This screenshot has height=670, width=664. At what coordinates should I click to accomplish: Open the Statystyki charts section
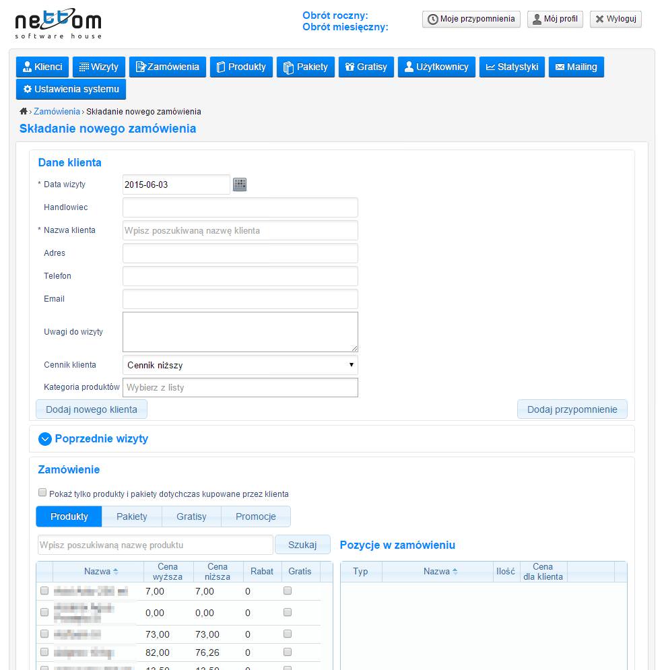[x=512, y=67]
